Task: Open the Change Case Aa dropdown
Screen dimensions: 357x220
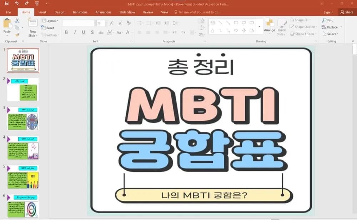Action: [x=119, y=32]
